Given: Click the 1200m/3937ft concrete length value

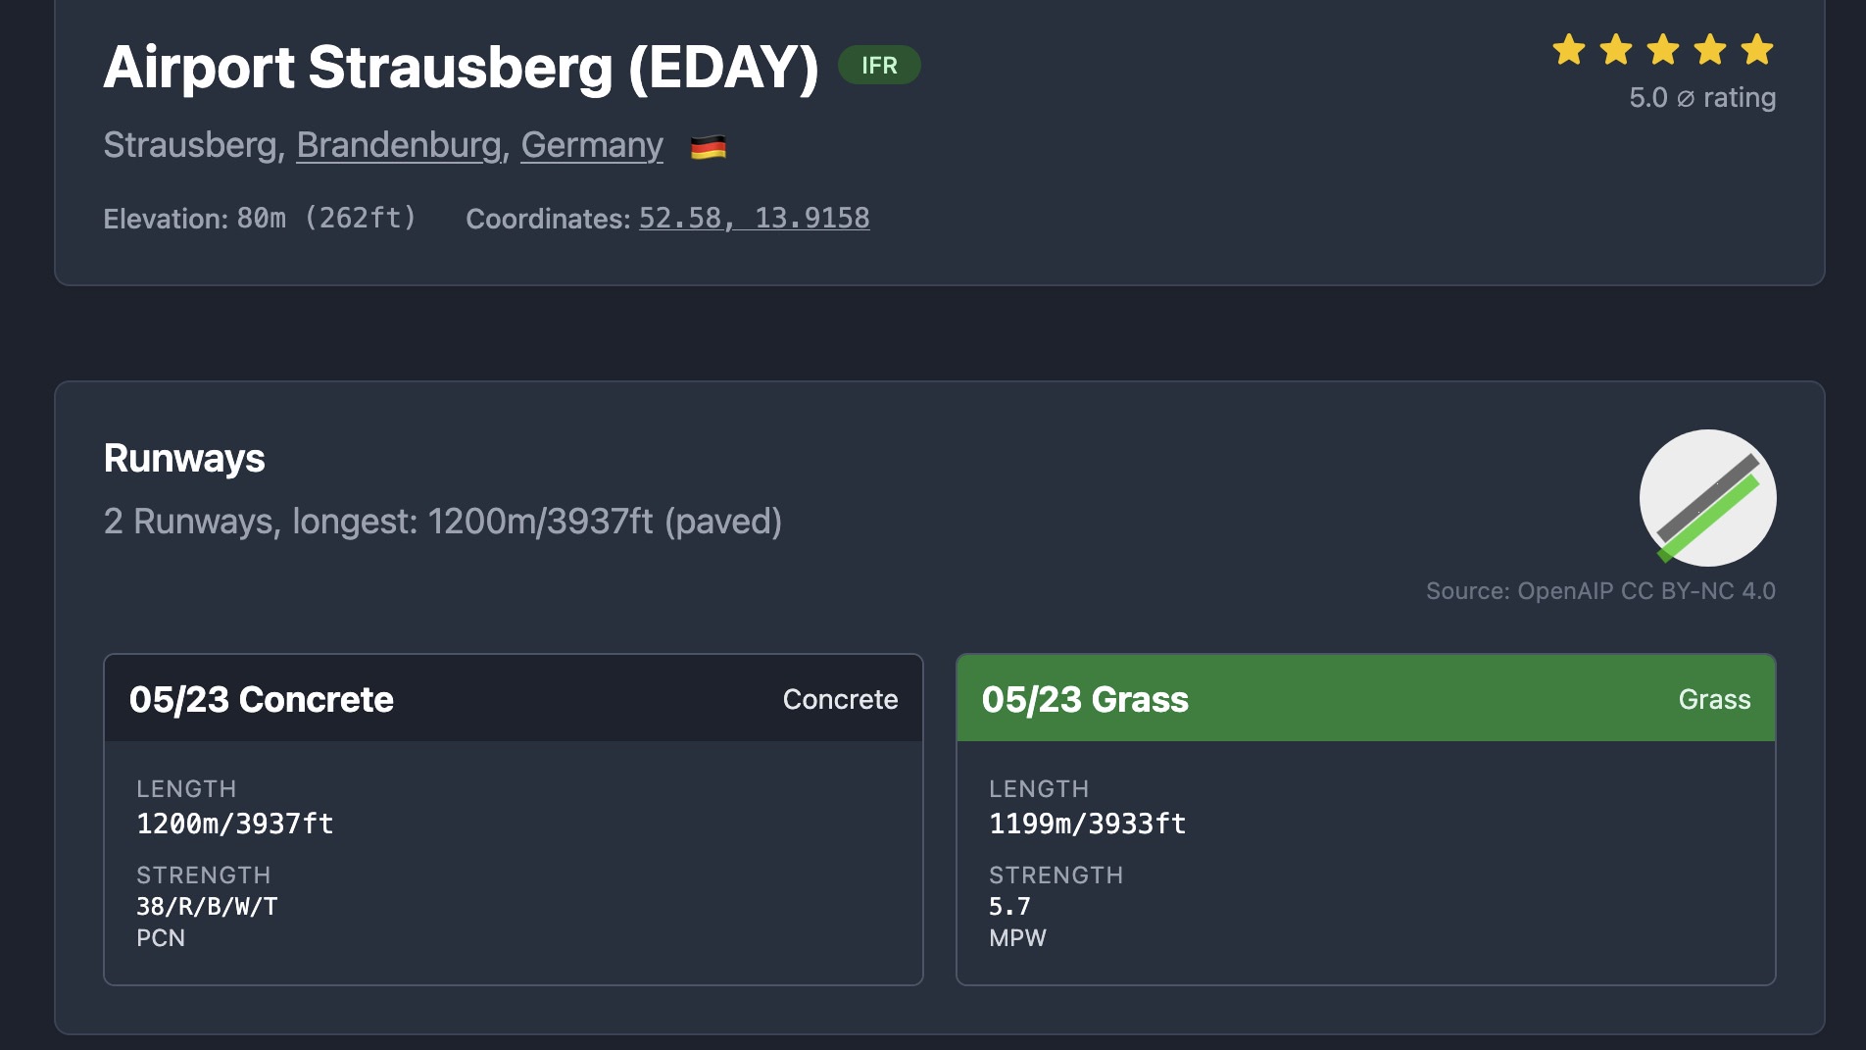Looking at the screenshot, I should pos(235,824).
